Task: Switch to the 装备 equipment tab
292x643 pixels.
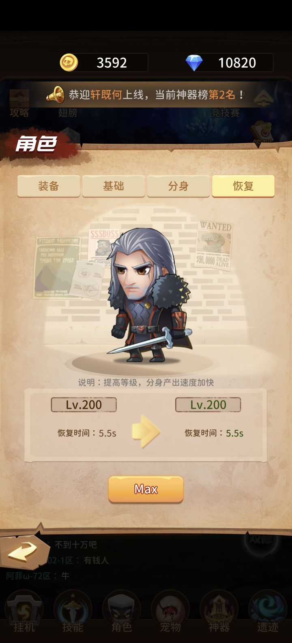Action: click(x=49, y=186)
